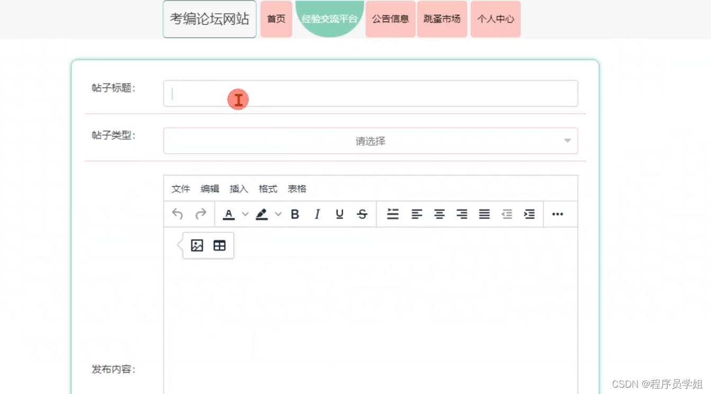
Task: Toggle strikethrough formatting
Action: 362,214
